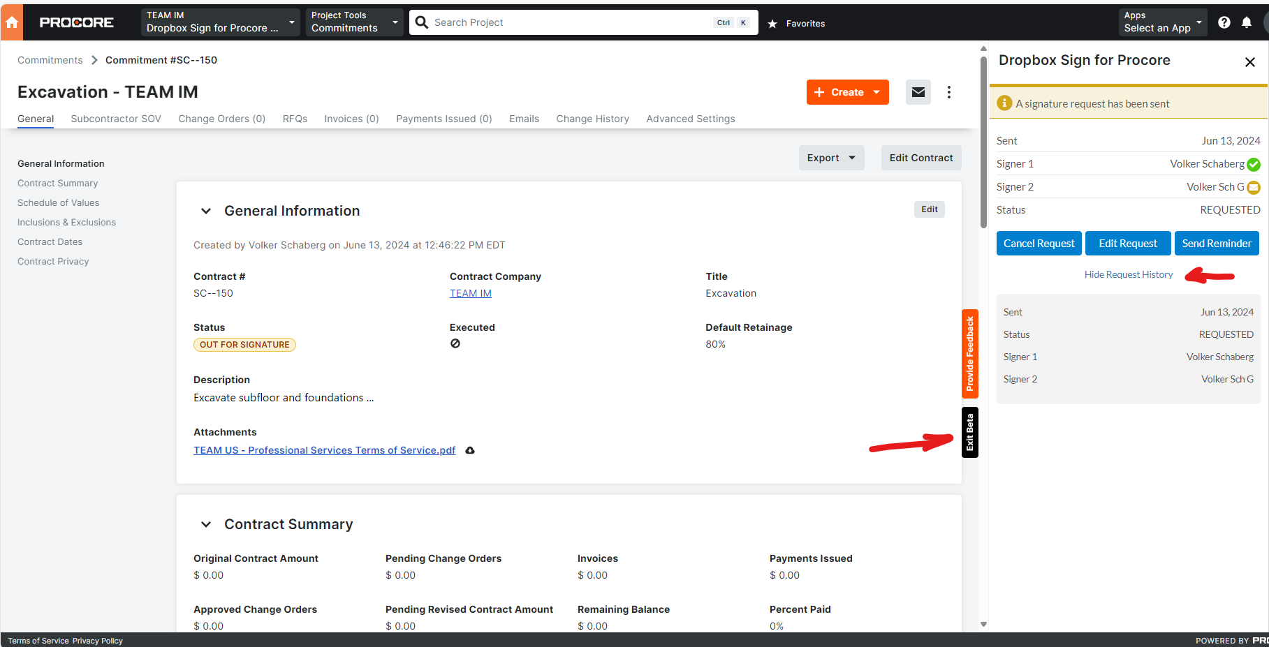
Task: Click the Procore home icon
Action: tap(11, 22)
